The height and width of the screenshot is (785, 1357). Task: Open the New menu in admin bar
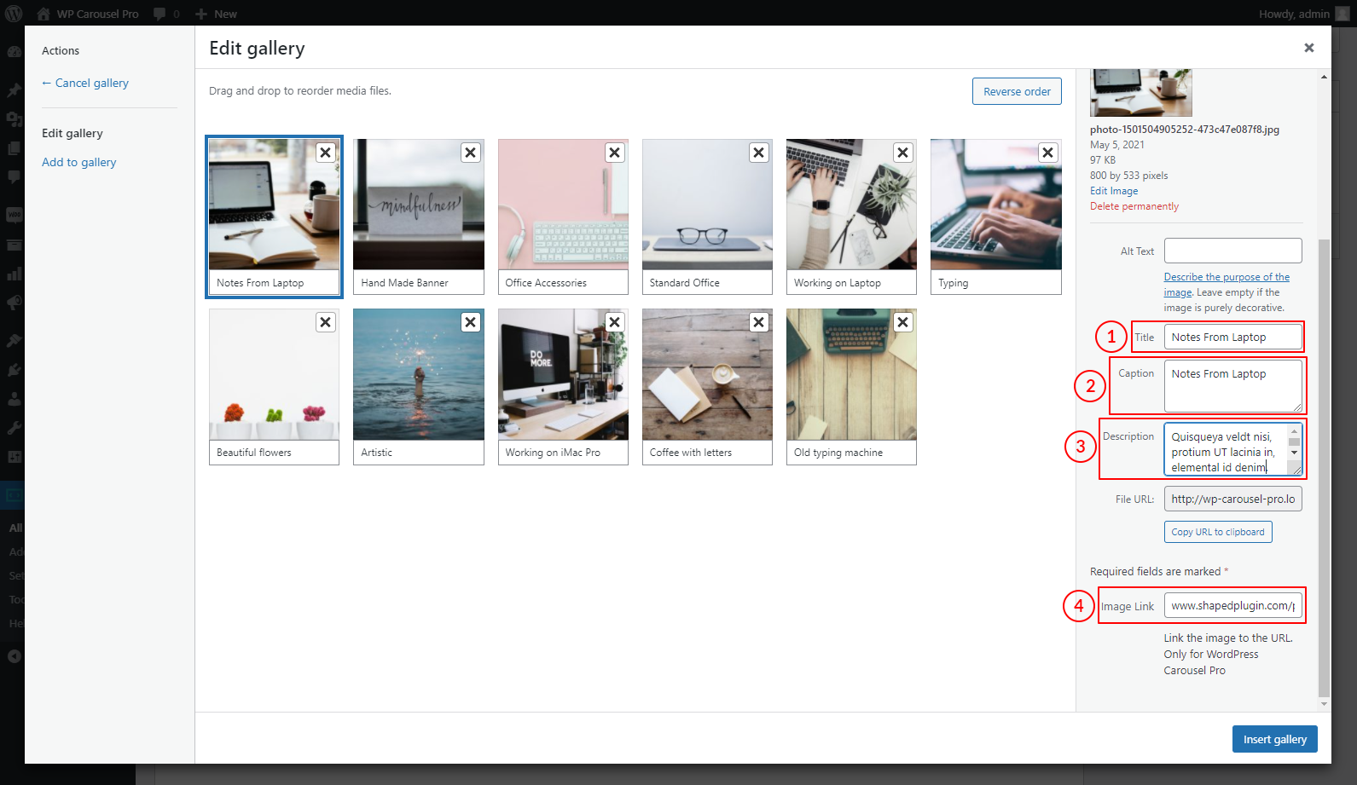click(x=217, y=14)
